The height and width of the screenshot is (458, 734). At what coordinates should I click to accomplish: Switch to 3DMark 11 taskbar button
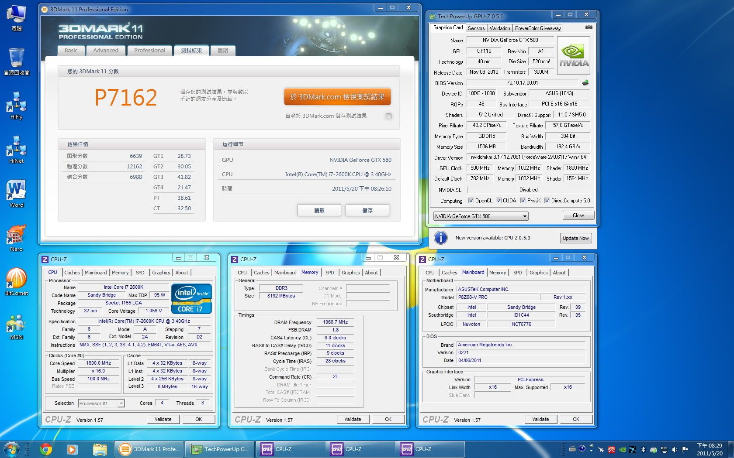(149, 449)
